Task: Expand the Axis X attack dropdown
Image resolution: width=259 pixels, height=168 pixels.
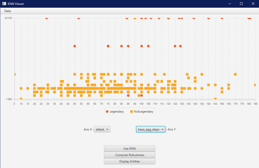Action: [102, 129]
